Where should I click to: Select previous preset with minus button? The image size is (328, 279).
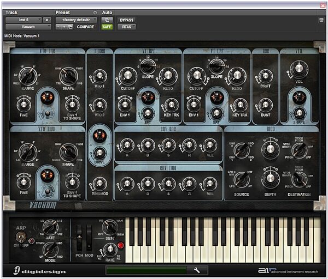[x=58, y=27]
